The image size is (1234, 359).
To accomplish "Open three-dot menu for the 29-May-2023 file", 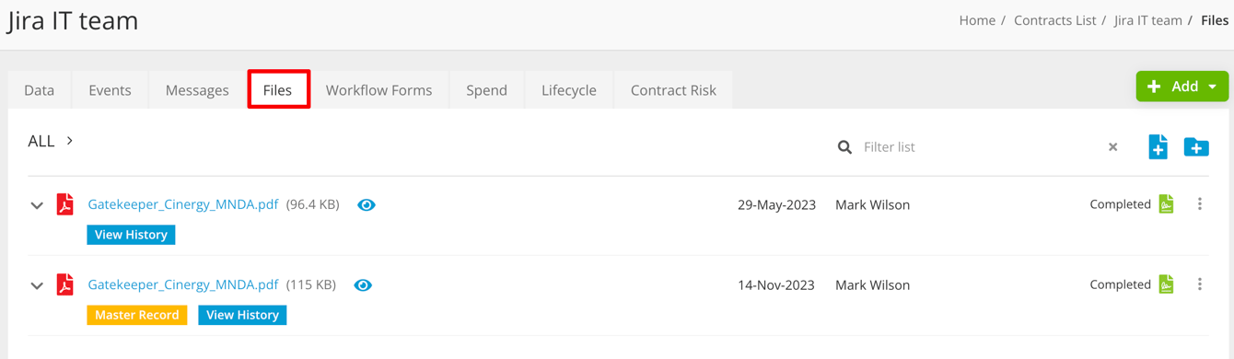I will click(x=1199, y=204).
